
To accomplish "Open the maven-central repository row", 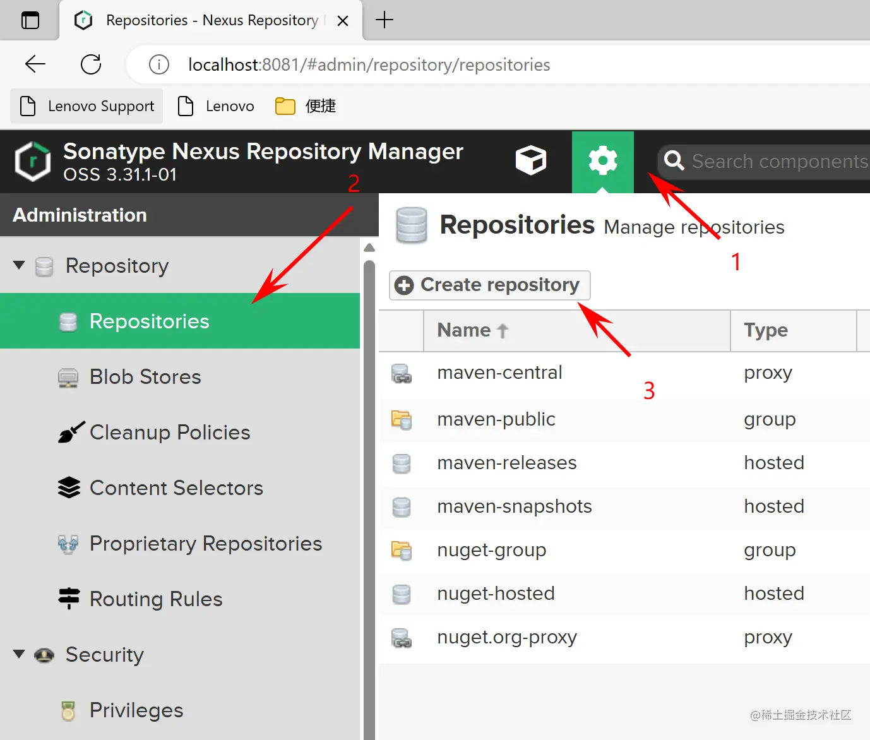I will point(499,373).
